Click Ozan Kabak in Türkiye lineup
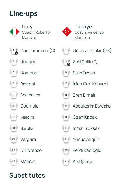Screen dimensions: 119x179 tap(85, 117)
